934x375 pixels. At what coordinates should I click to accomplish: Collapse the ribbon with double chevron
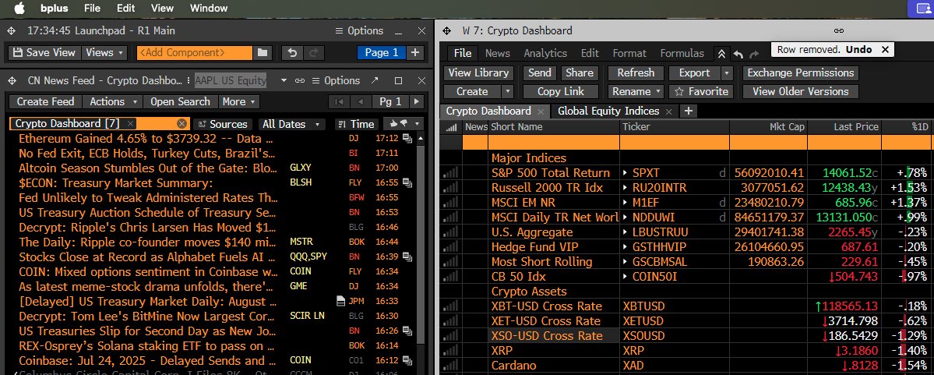[x=721, y=54]
